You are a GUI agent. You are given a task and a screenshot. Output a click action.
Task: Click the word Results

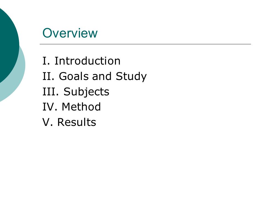tap(77, 122)
